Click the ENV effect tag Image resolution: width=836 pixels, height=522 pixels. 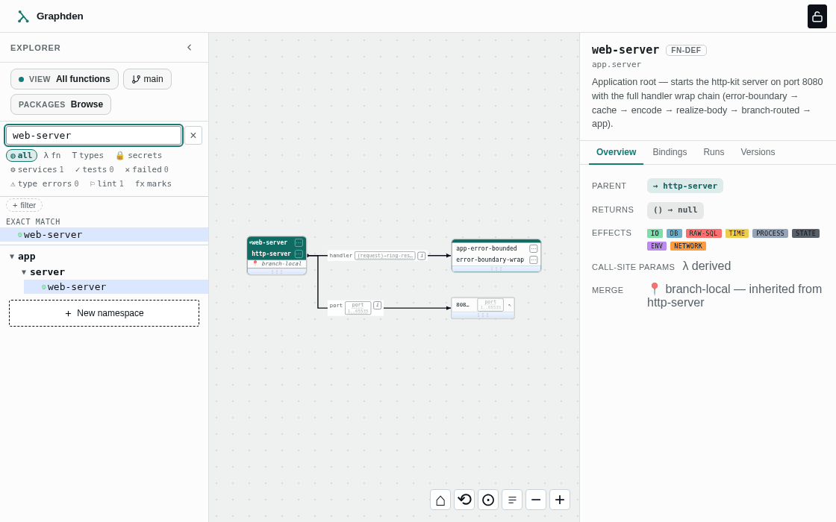pos(656,246)
